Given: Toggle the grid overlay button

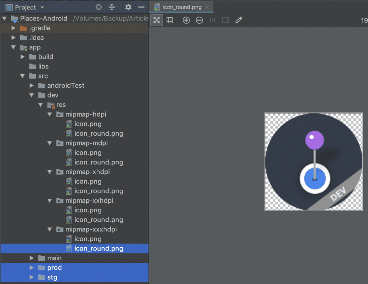Looking at the screenshot, I should (170, 20).
